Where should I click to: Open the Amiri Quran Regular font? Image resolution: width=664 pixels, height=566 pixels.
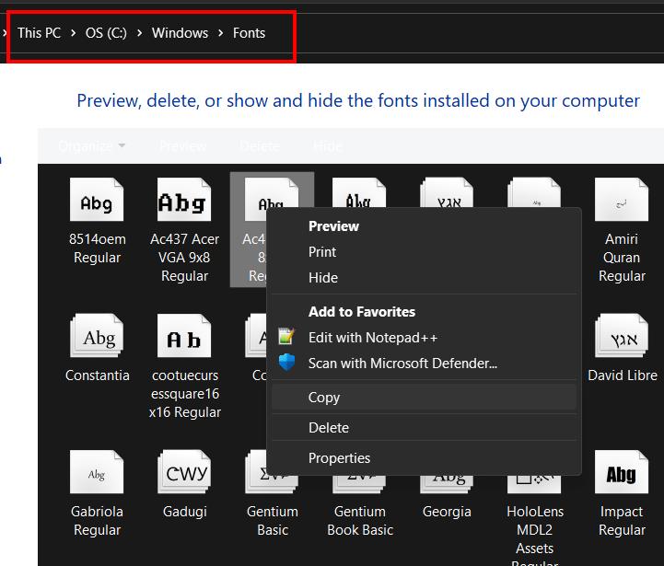(622, 202)
